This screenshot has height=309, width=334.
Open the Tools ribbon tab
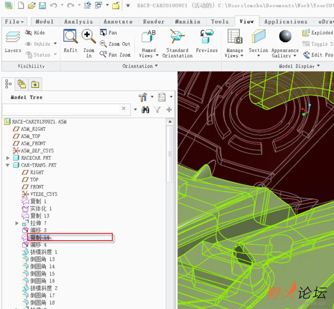pos(220,21)
